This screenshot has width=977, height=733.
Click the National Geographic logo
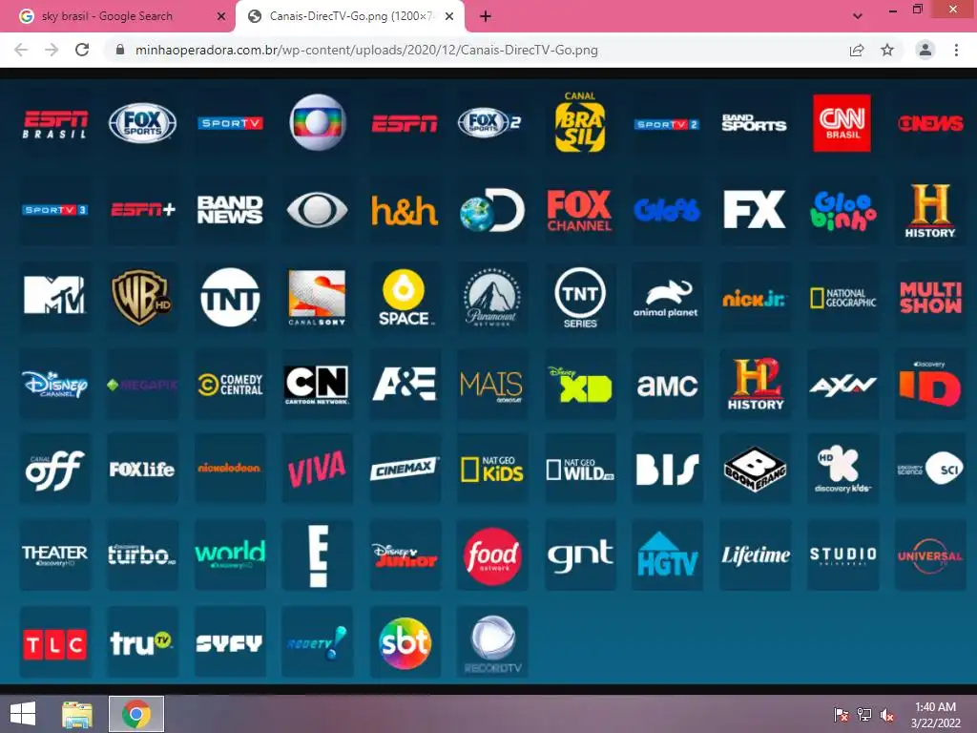pyautogui.click(x=843, y=298)
